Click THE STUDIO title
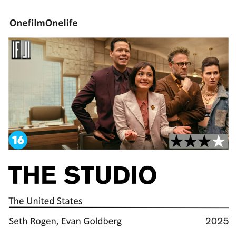 tap(83, 175)
